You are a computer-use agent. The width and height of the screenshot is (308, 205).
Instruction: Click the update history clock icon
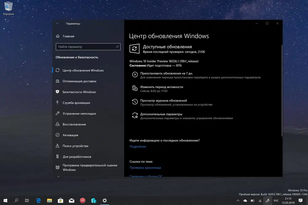tap(135, 102)
